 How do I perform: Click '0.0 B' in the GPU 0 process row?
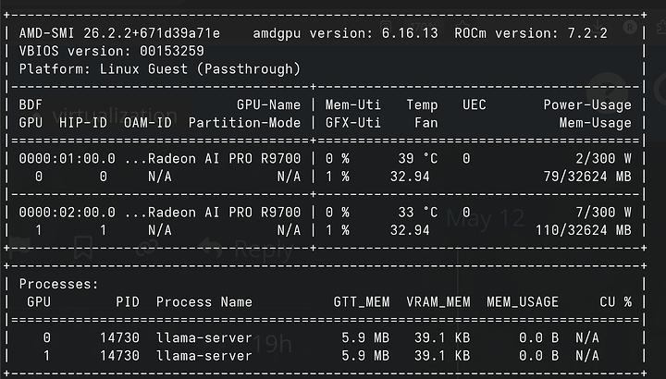(538, 337)
